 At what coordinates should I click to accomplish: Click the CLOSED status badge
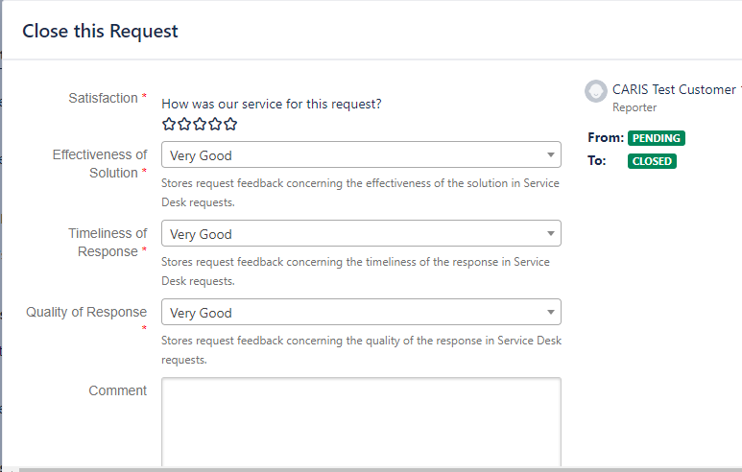pyautogui.click(x=652, y=161)
